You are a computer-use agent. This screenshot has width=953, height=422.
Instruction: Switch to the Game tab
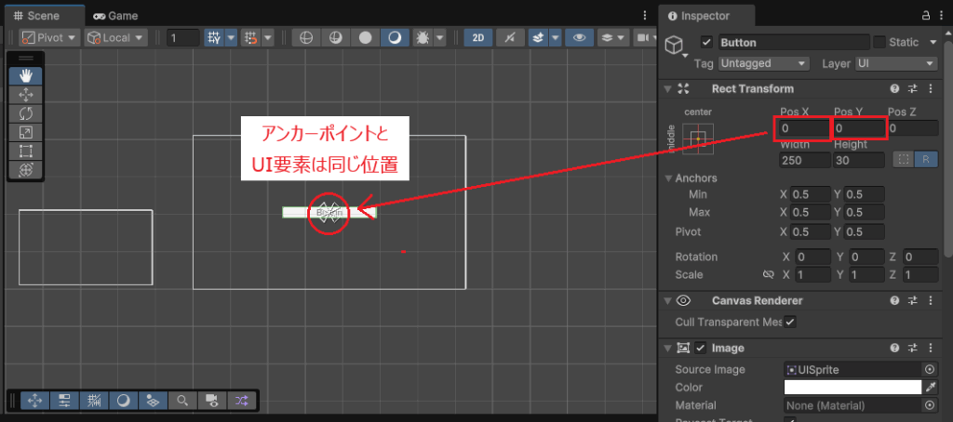[x=115, y=16]
